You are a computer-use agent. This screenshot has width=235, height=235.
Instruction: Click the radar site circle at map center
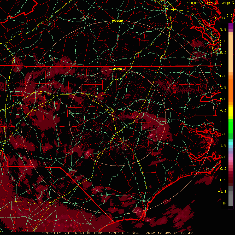click(x=110, y=110)
